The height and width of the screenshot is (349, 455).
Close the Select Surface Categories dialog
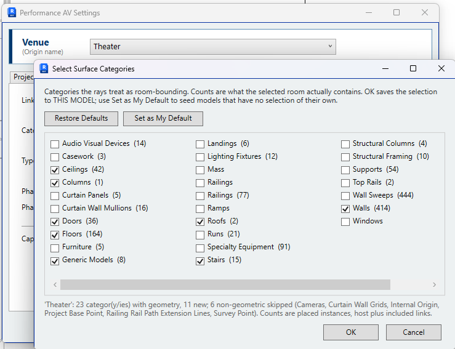coord(441,69)
